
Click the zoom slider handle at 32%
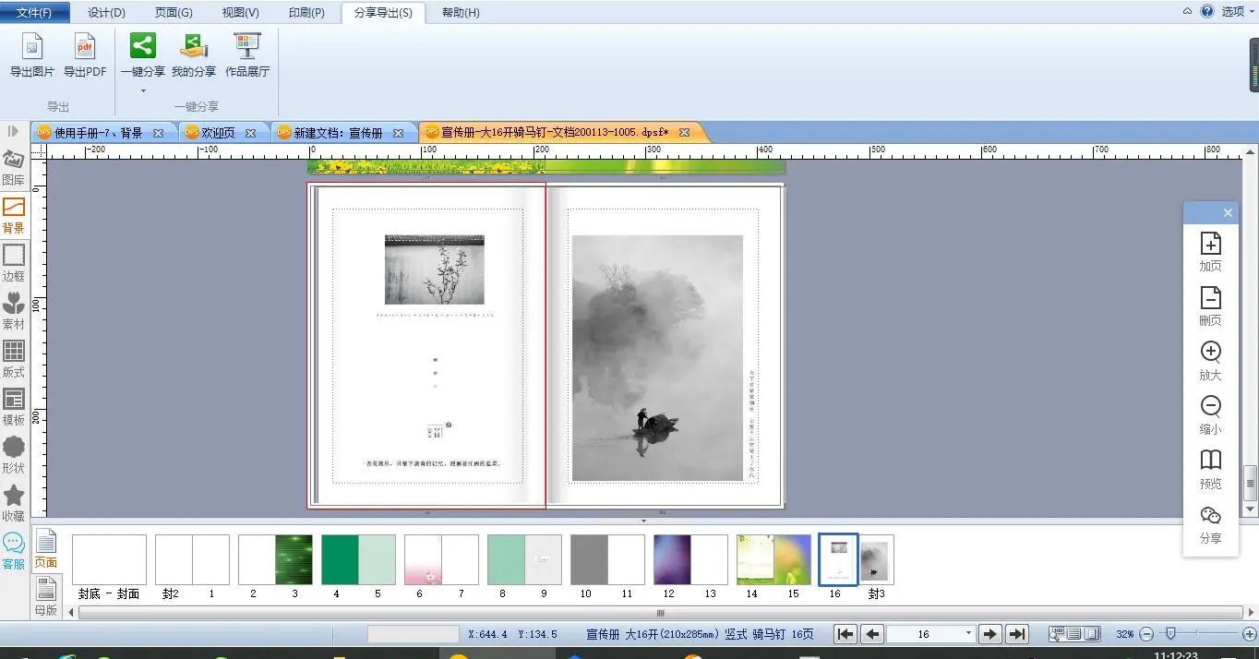coord(1170,634)
